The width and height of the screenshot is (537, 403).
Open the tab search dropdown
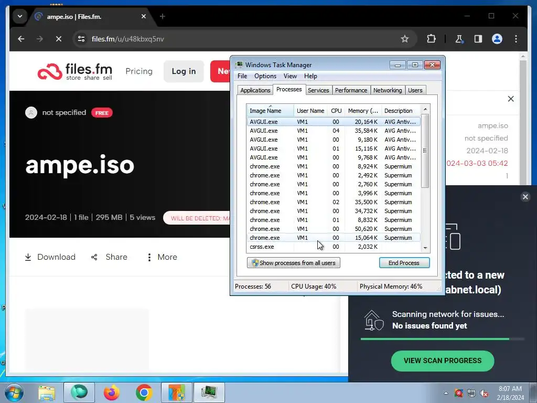20,16
